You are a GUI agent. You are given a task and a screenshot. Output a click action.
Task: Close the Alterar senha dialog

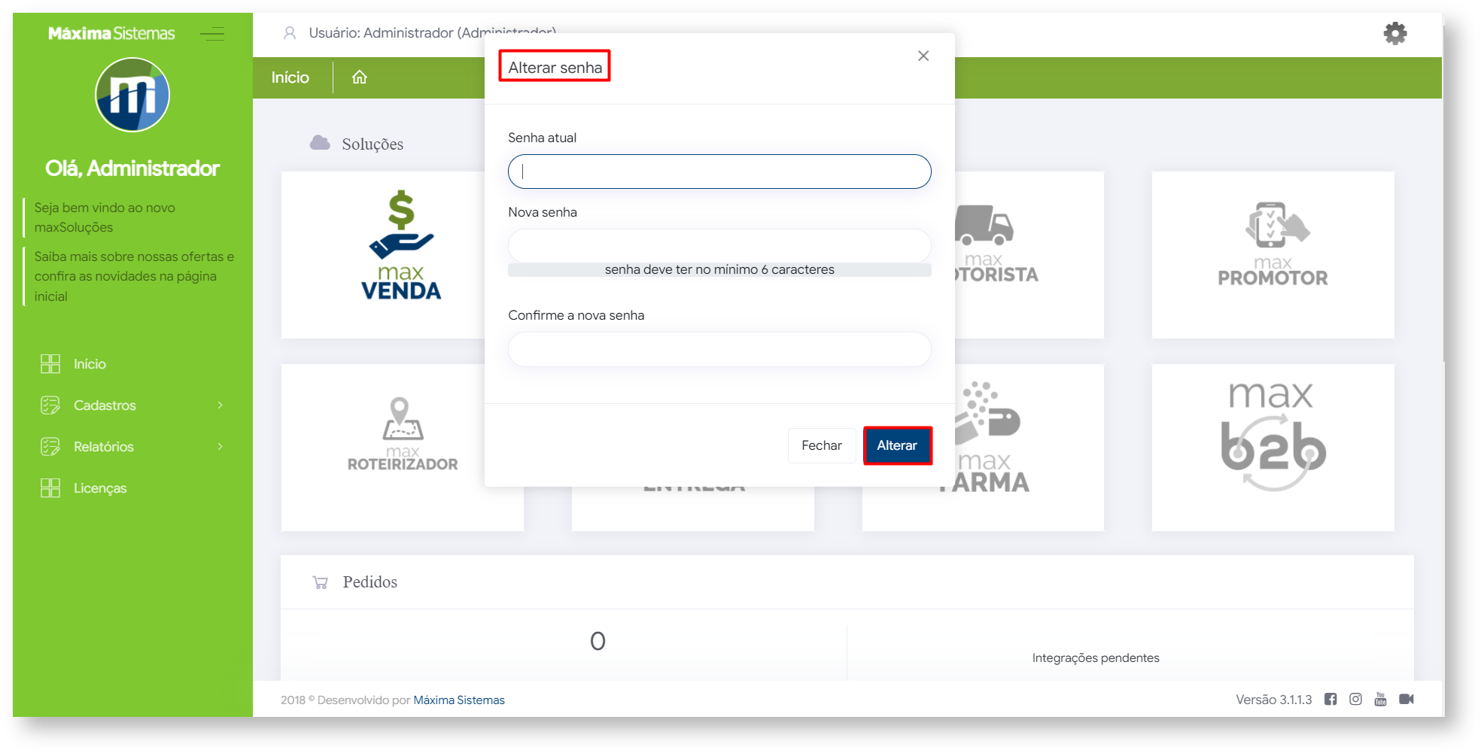coord(923,56)
